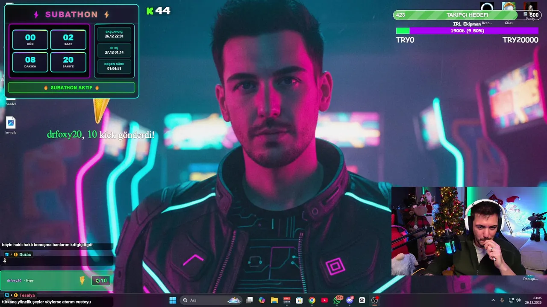Open the Windows Start menu
This screenshot has width=547, height=307.
(x=173, y=300)
